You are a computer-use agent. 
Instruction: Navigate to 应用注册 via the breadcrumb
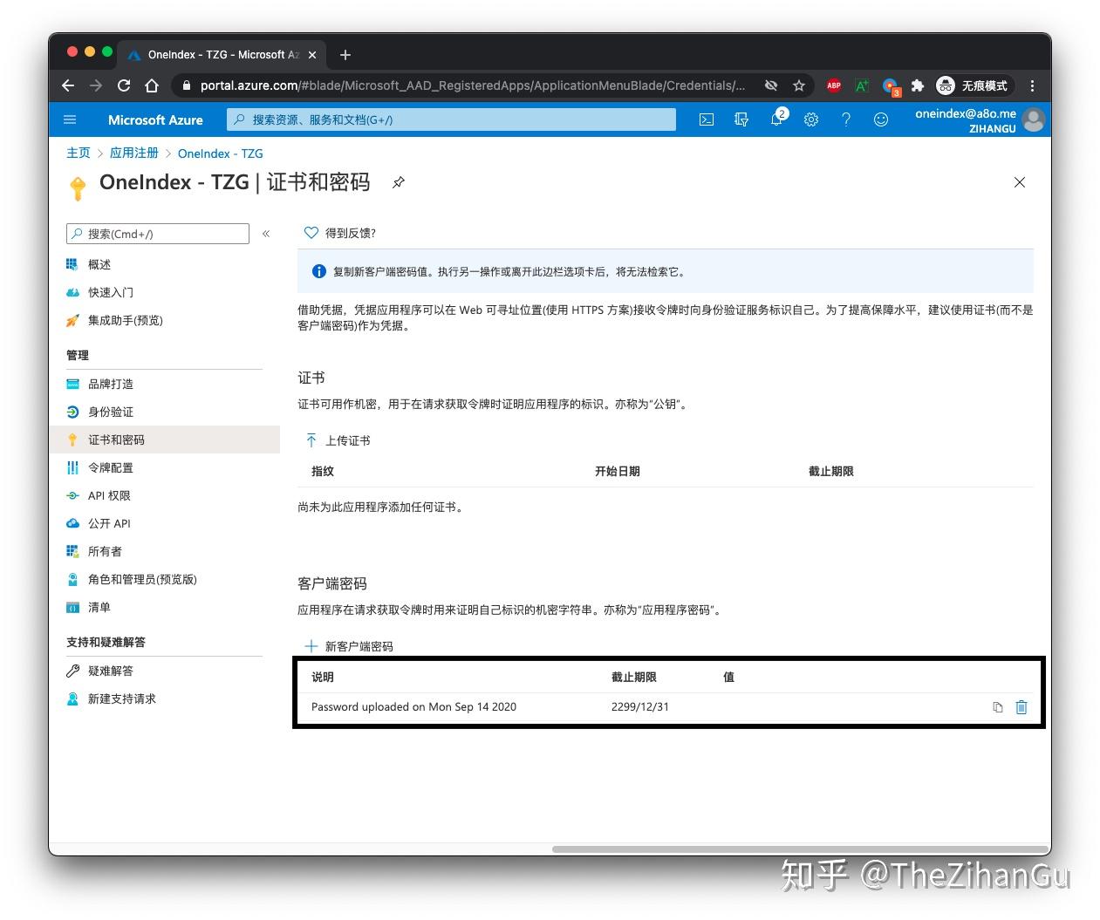[x=133, y=153]
